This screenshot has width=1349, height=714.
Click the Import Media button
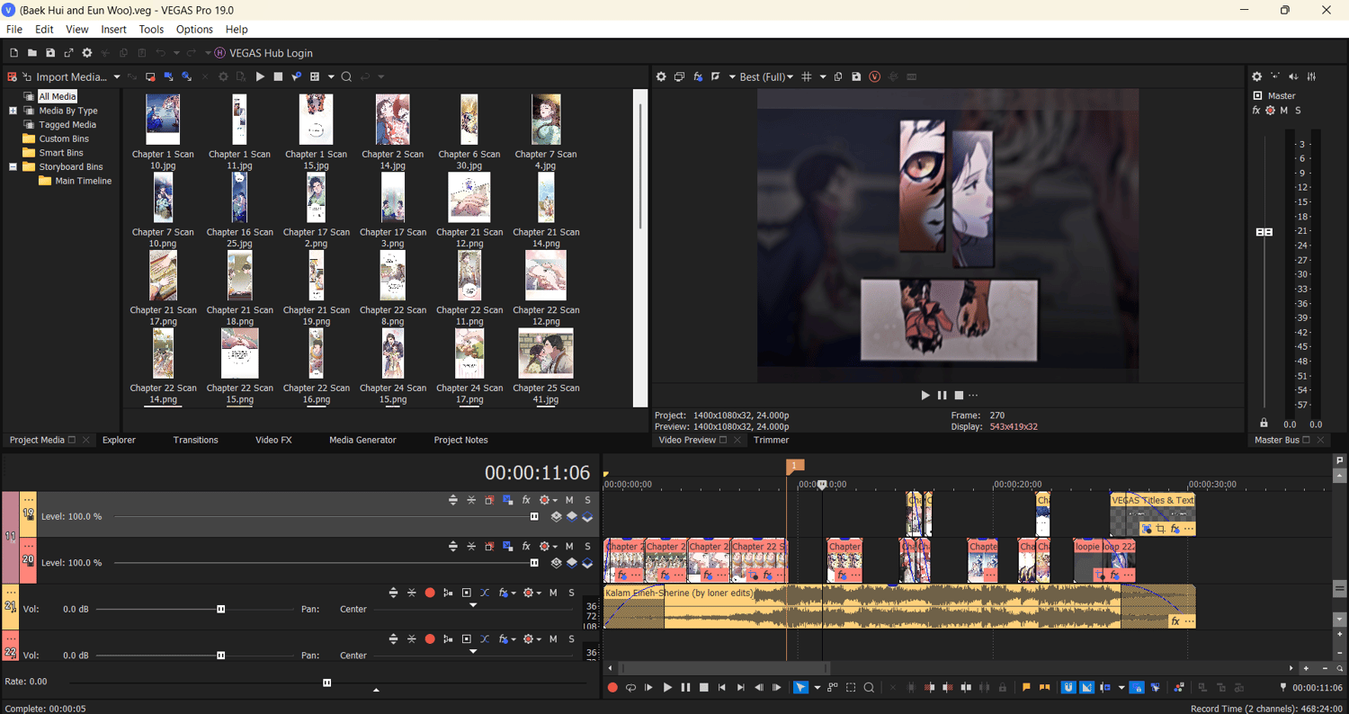point(64,77)
